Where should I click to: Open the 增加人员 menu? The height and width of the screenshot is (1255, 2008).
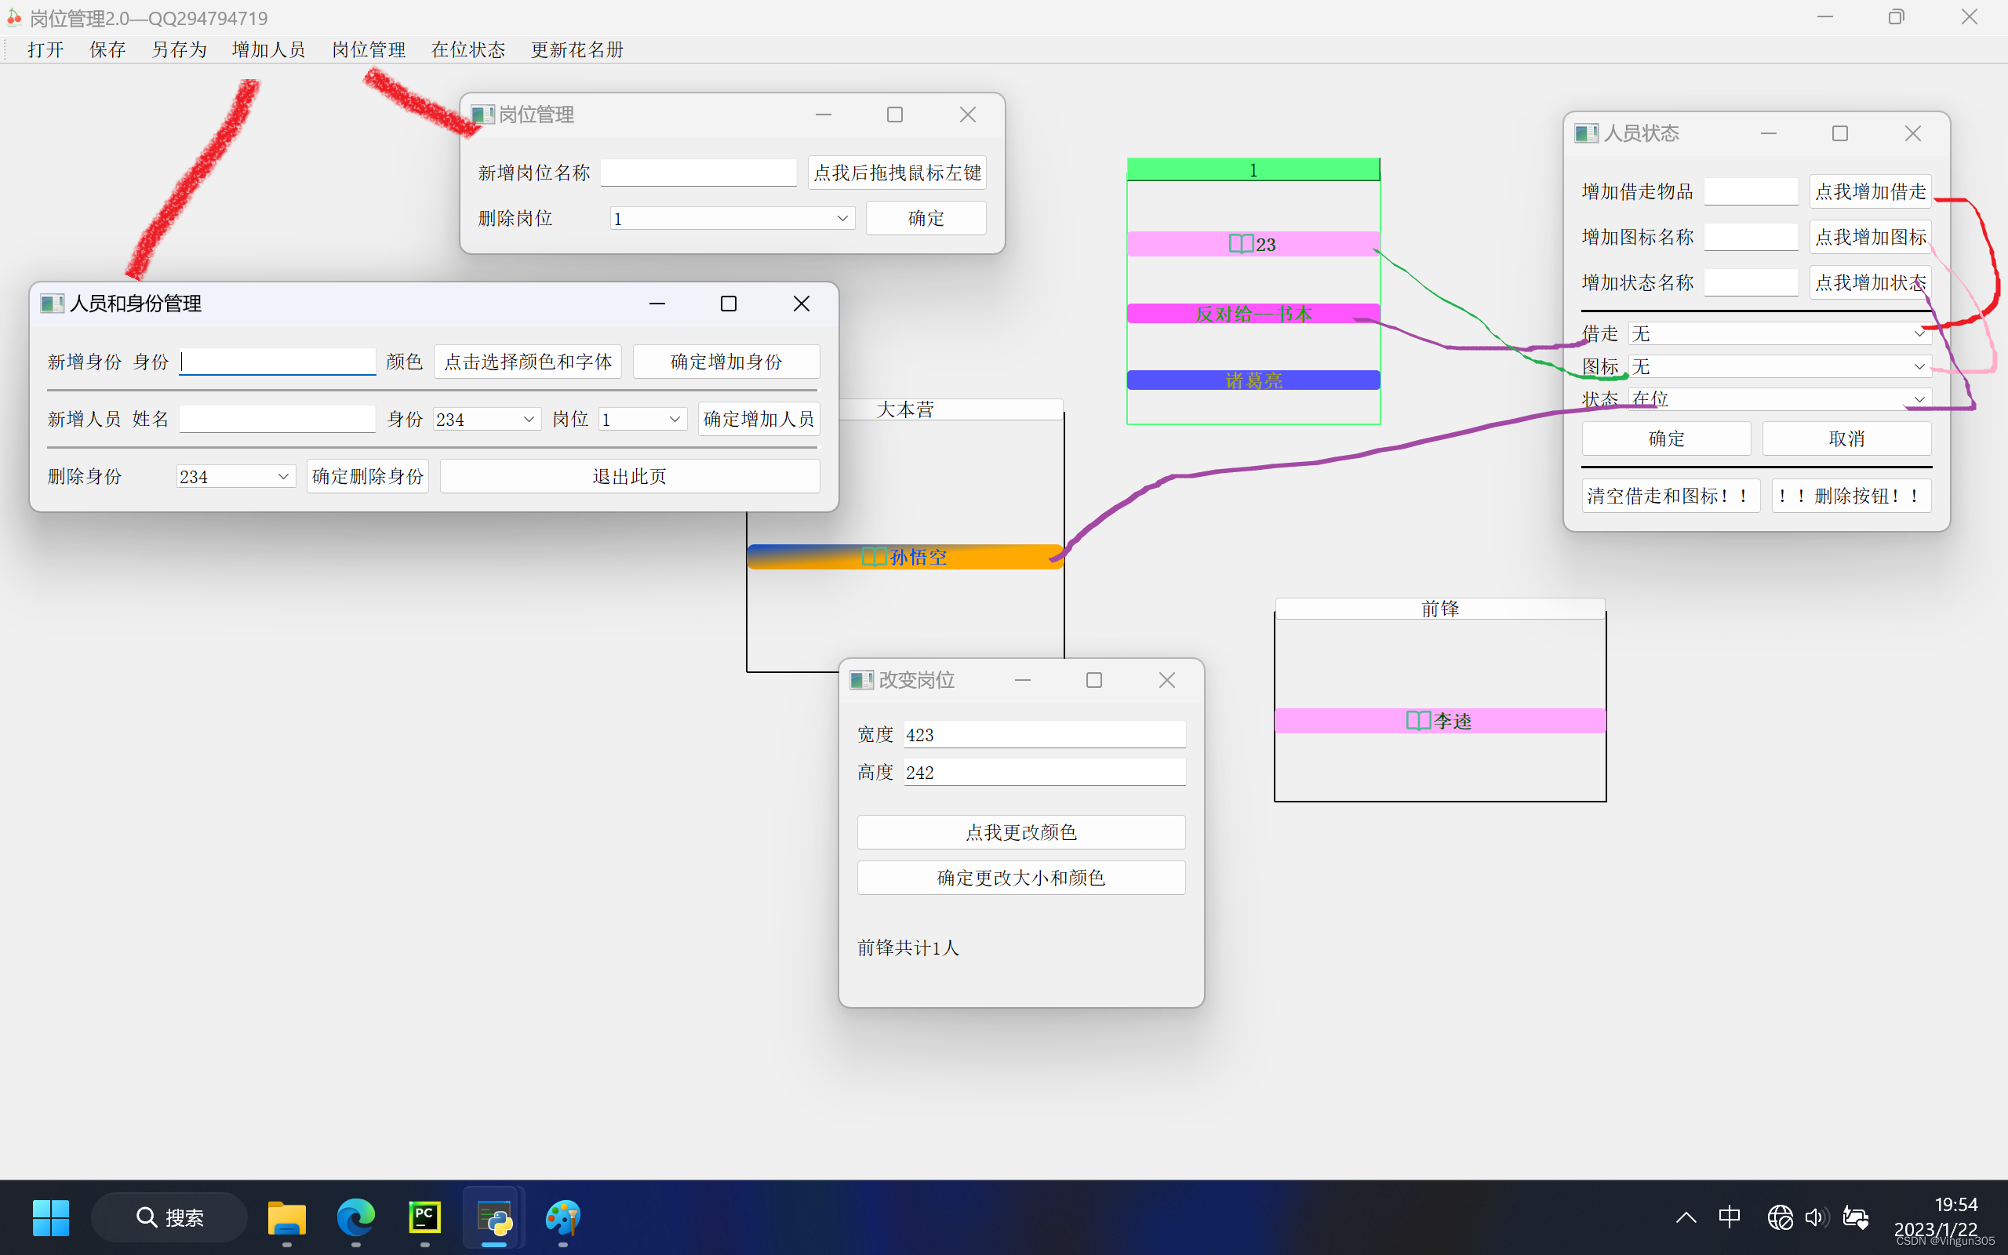pos(268,49)
